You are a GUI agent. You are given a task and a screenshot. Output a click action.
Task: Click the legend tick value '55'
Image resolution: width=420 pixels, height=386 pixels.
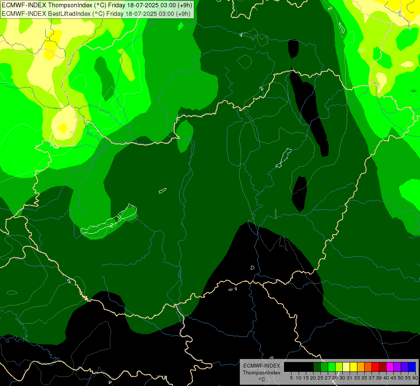click(408, 378)
